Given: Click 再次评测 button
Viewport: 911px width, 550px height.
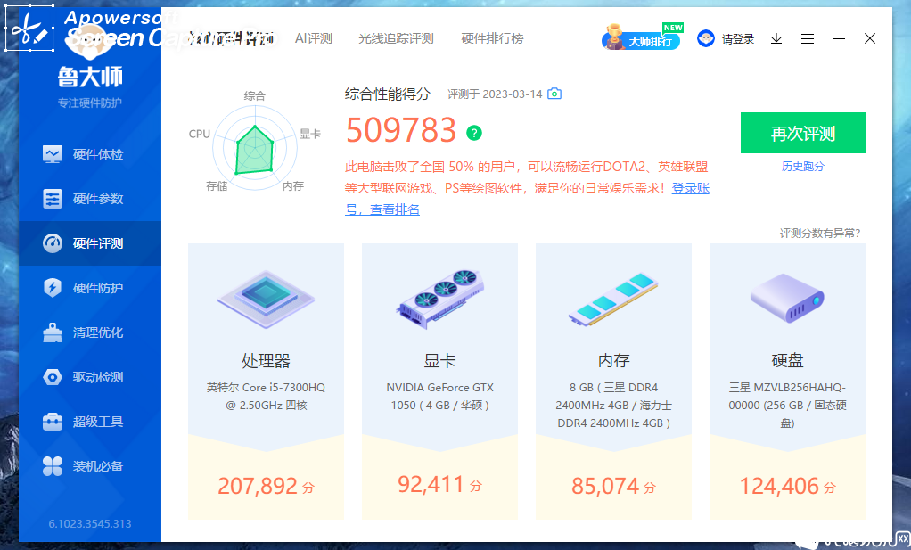Looking at the screenshot, I should click(x=803, y=133).
